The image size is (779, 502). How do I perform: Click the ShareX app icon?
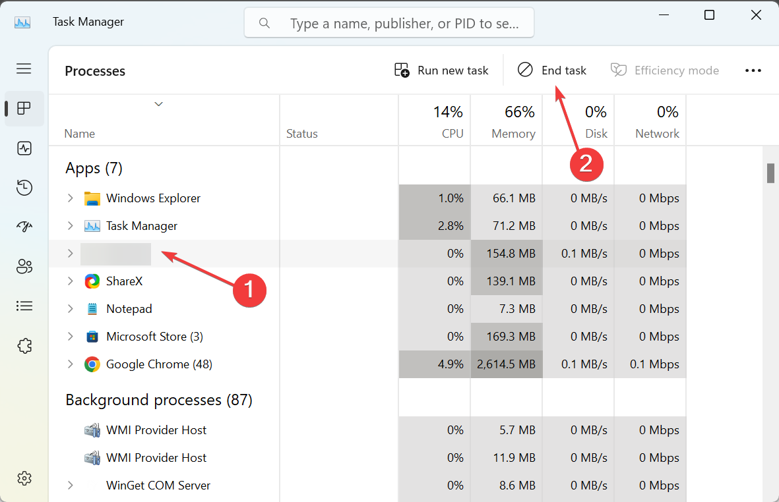click(92, 281)
